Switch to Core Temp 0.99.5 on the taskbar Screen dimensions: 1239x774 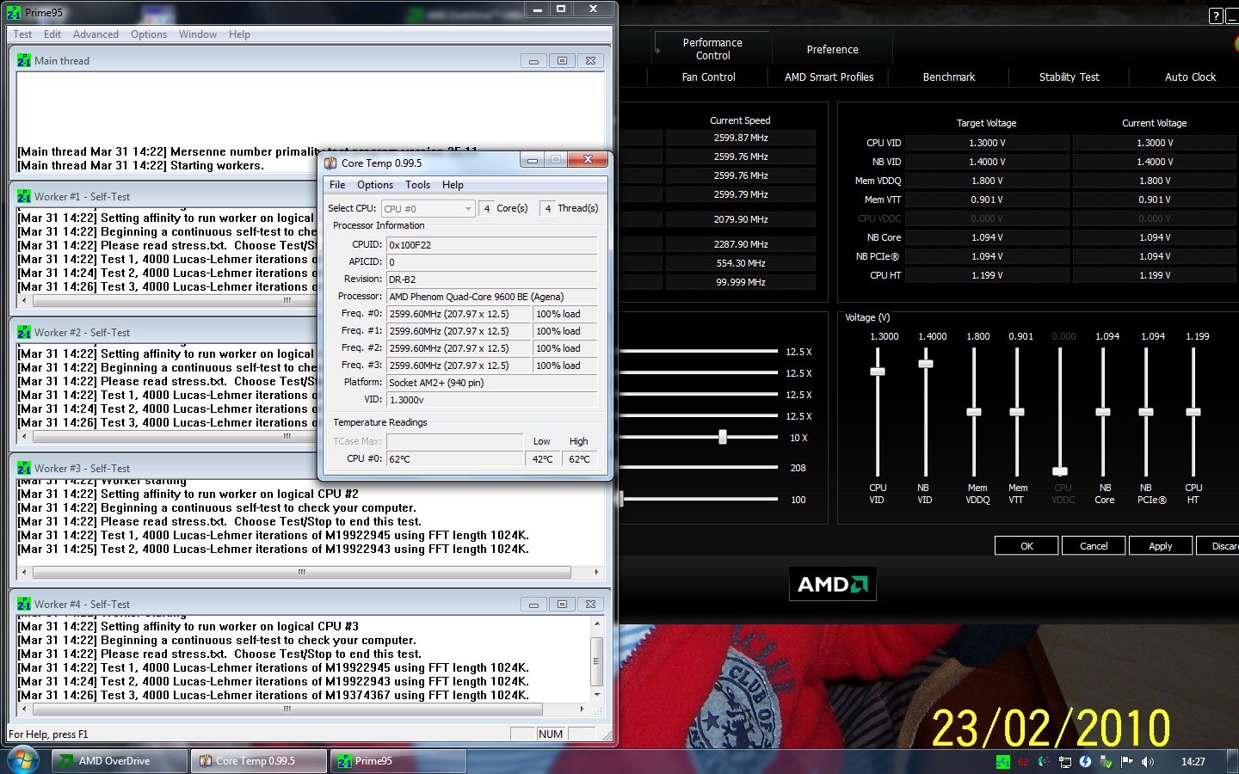pyautogui.click(x=259, y=761)
